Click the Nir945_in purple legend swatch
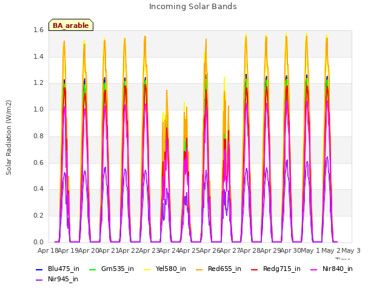Screen dimensions: 388x291 point(39,280)
